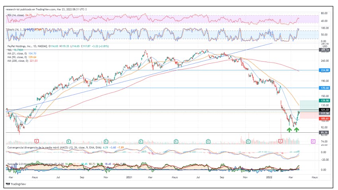Image resolution: width=338 pixels, height=190 pixels.
Task: Click the TradingView logo
Action: tap(16, 184)
